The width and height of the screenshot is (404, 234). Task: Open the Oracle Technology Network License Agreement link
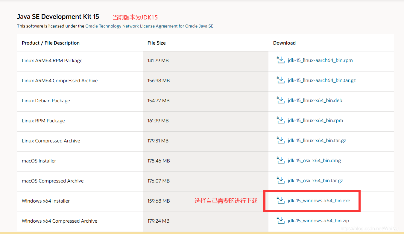point(149,26)
